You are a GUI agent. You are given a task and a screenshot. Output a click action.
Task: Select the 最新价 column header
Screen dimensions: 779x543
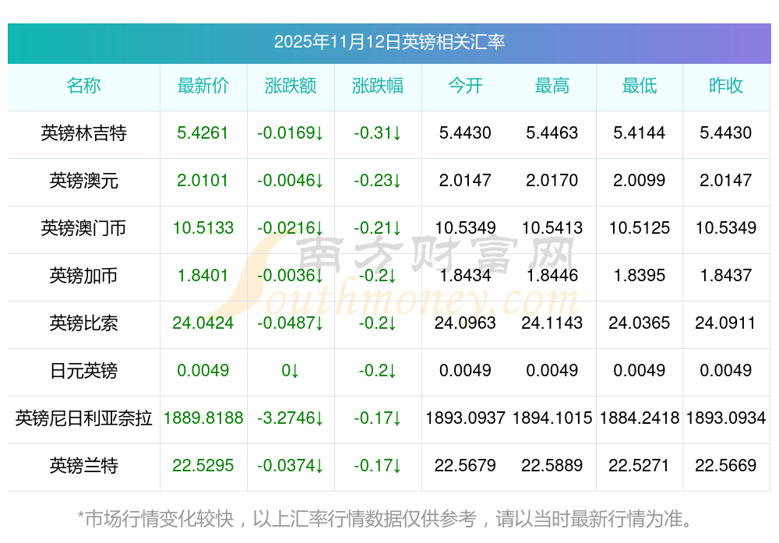tap(203, 86)
